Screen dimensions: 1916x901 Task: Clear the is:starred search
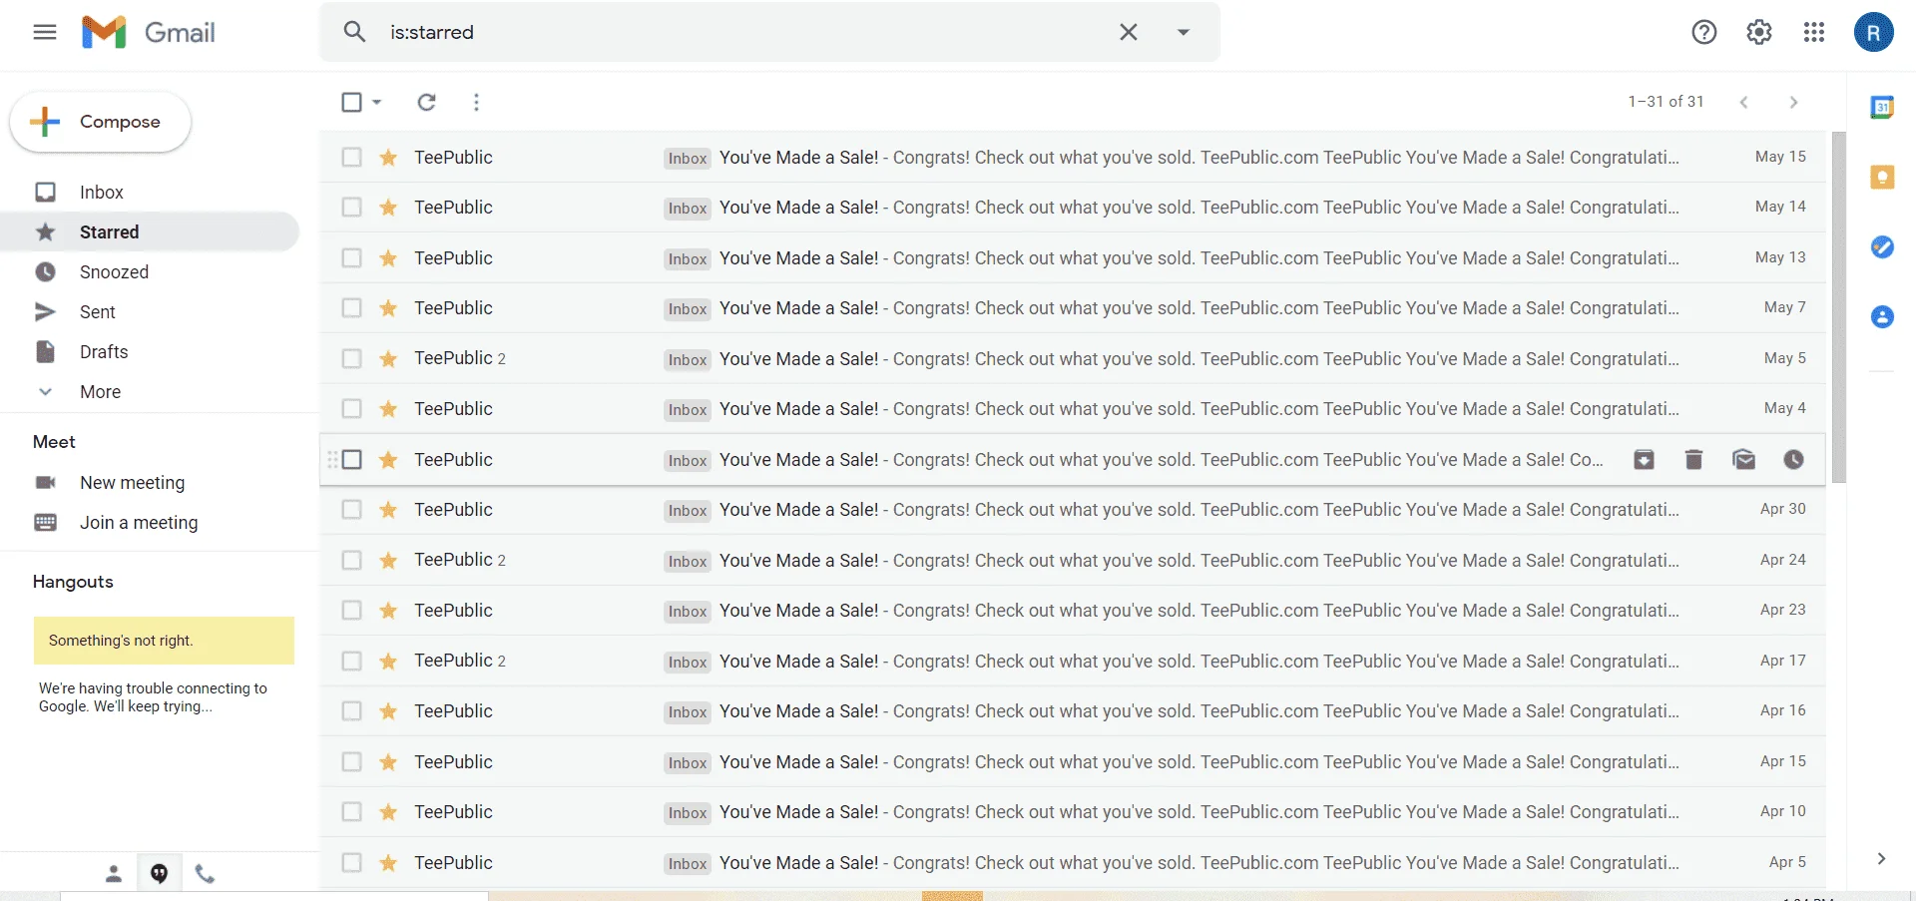click(1129, 32)
